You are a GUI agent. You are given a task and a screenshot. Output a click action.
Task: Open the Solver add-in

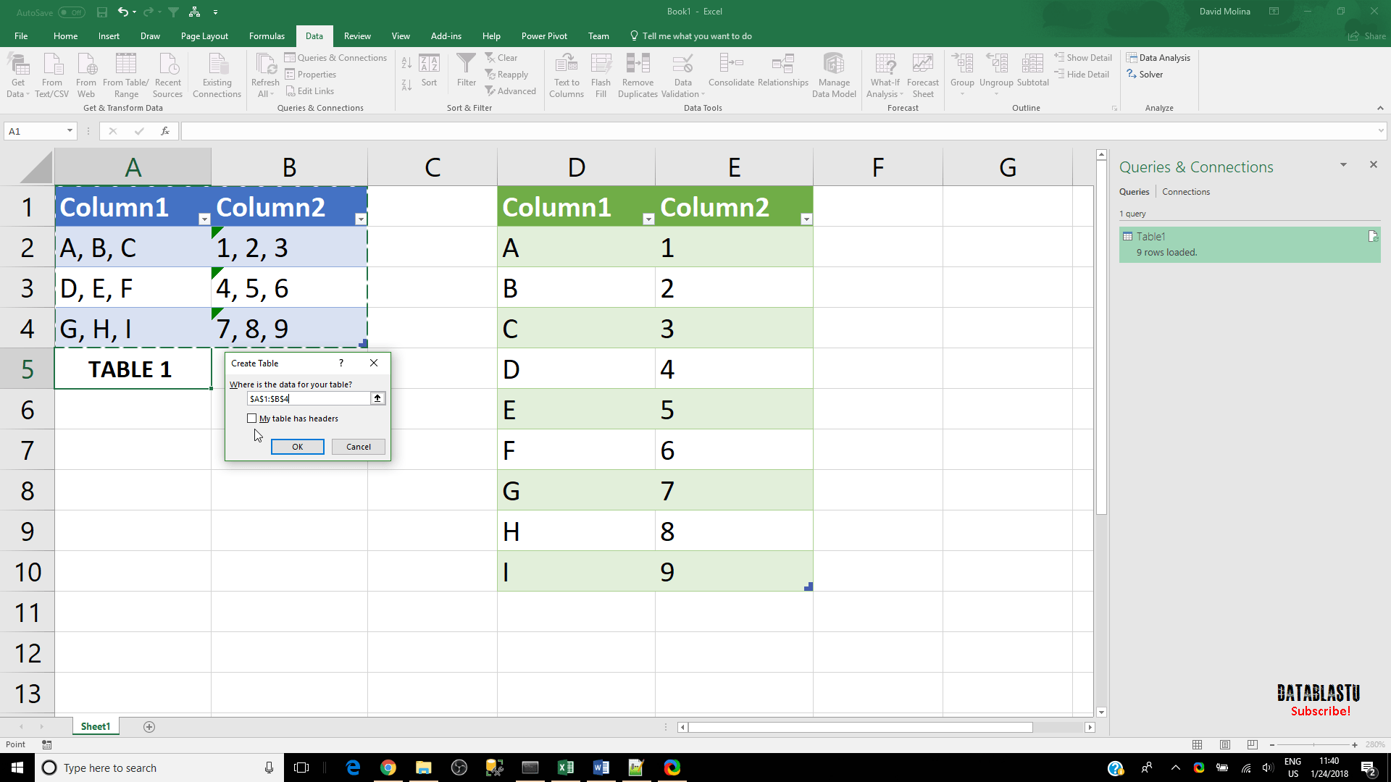[x=1145, y=75]
